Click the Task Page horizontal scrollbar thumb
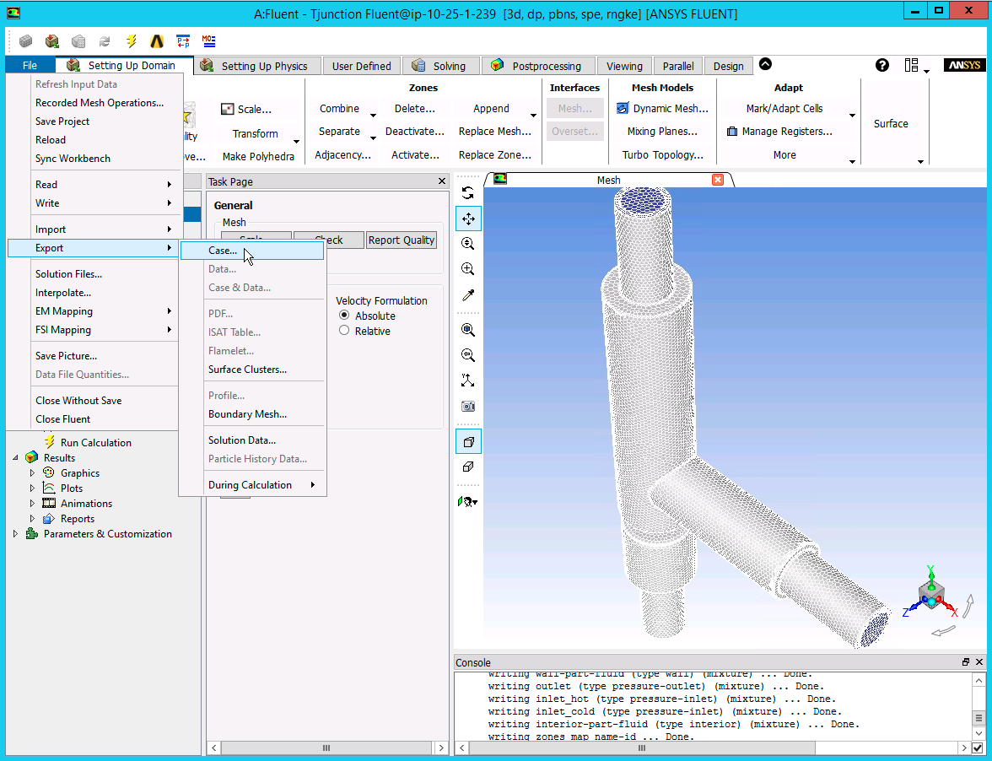Viewport: 992px width, 761px height. pyautogui.click(x=326, y=748)
